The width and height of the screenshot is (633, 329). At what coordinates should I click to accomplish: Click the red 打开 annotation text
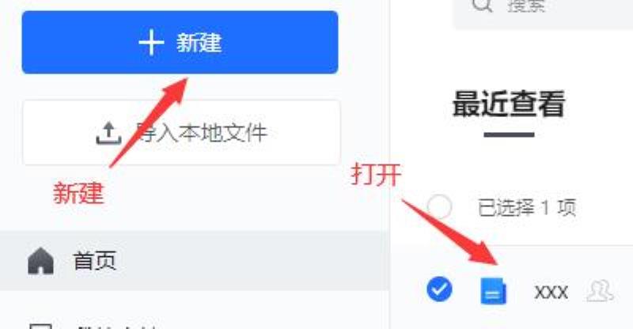pyautogui.click(x=376, y=175)
